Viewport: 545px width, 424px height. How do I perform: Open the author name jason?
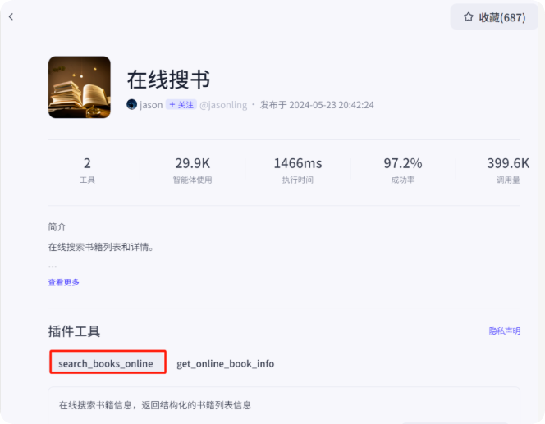pos(151,105)
